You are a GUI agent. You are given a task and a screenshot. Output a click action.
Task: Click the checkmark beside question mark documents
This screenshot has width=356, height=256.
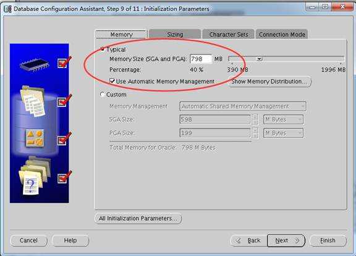click(64, 177)
